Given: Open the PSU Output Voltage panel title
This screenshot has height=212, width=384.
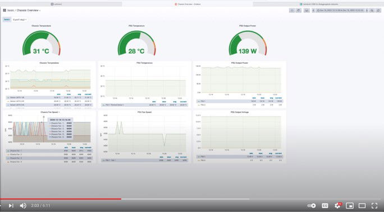Looking at the screenshot, I should coord(240,112).
